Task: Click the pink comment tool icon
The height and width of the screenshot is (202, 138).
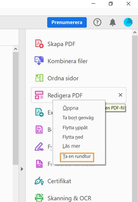Action: pyautogui.click(x=39, y=130)
